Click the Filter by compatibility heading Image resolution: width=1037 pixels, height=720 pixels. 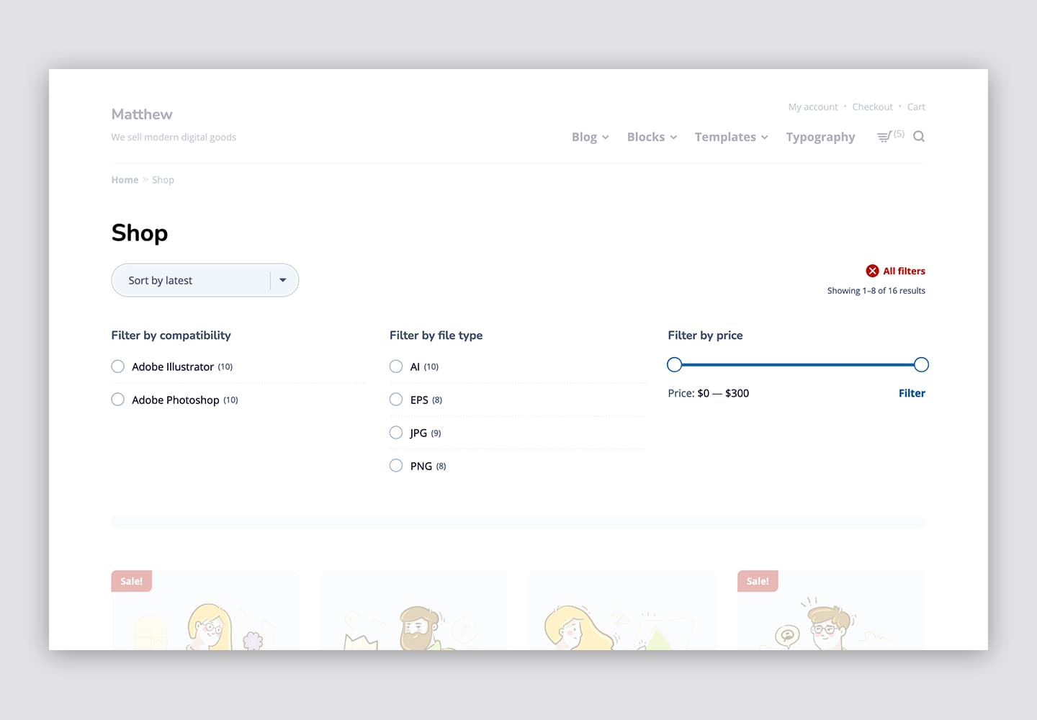point(171,336)
